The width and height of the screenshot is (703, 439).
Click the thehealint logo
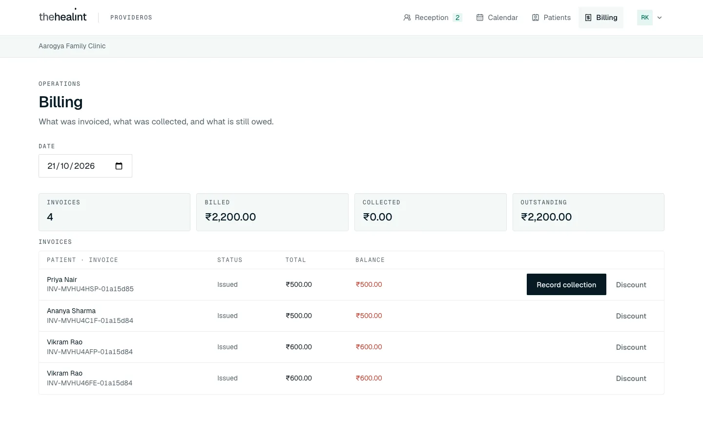(x=62, y=17)
